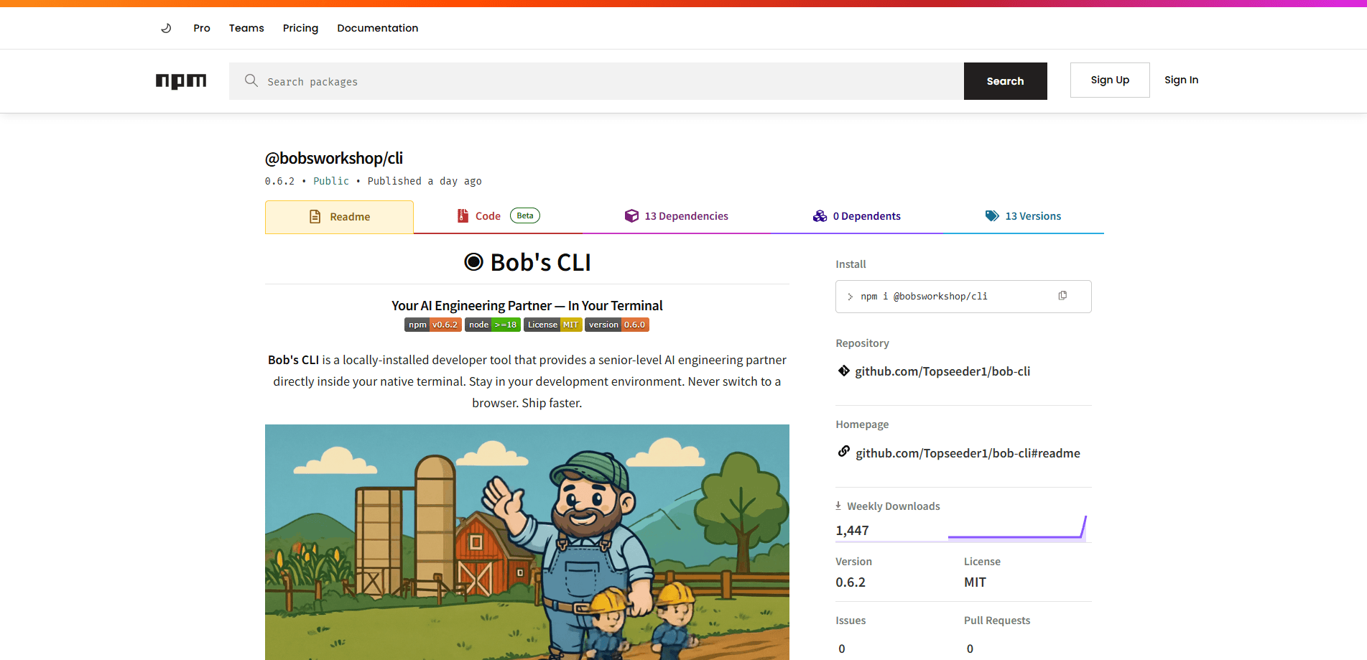Click the Public label
Viewport: 1367px width, 660px height.
331,181
